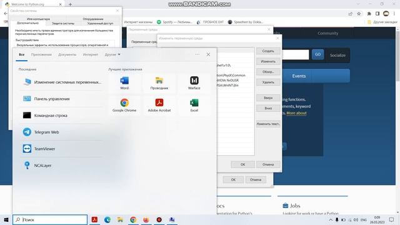Click the volume icon in system tray
Image resolution: width=400 pixels, height=225 pixels.
(x=356, y=219)
